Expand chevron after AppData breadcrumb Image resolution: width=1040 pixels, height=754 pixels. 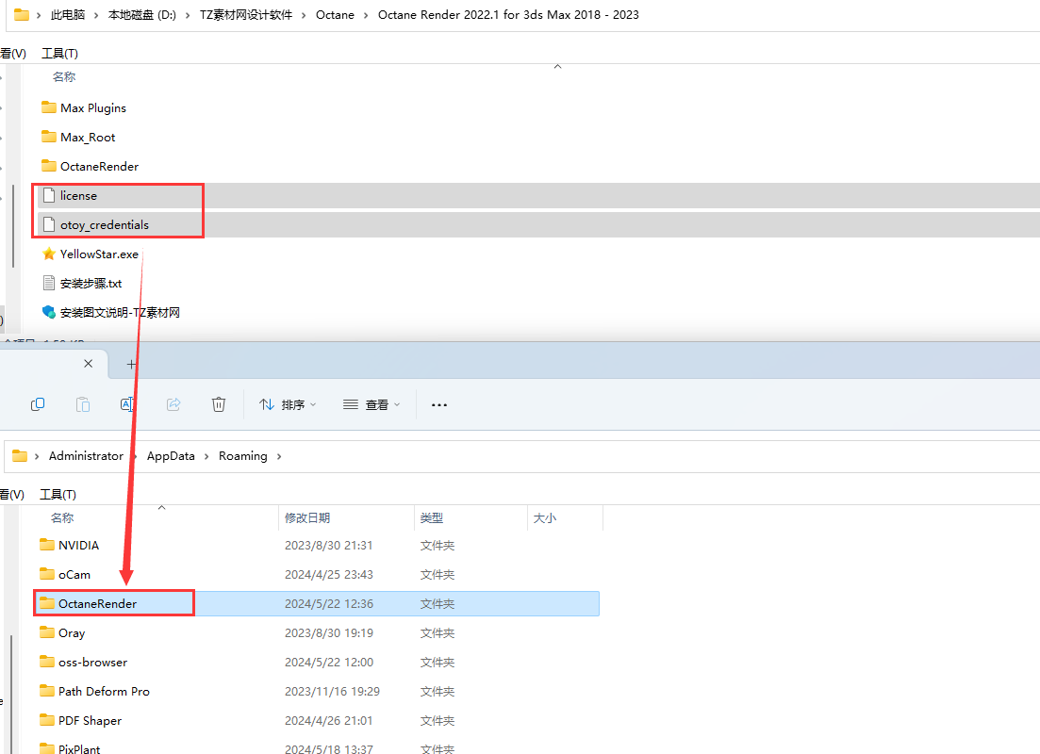click(206, 456)
